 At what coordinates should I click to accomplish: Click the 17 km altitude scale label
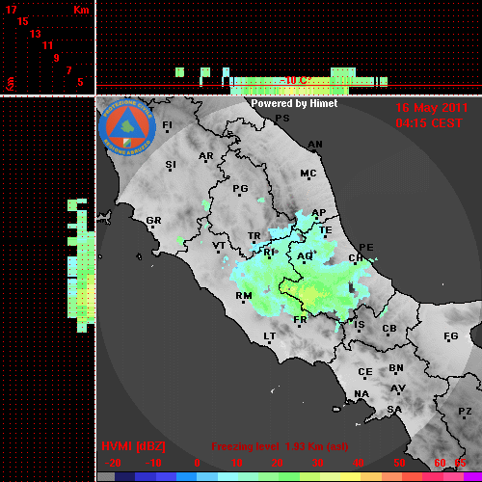11,10
